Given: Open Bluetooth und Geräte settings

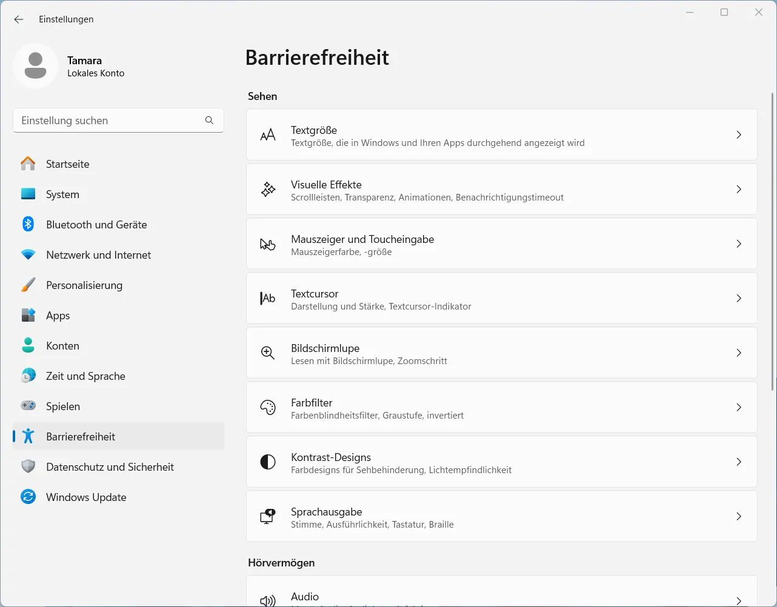Looking at the screenshot, I should point(118,224).
